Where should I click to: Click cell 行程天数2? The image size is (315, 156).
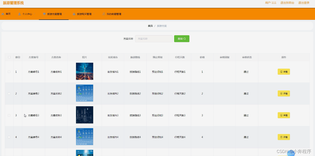[x=180, y=94]
